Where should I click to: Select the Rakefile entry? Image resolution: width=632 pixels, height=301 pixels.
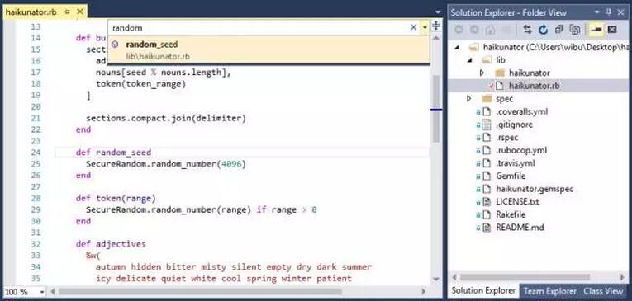(x=511, y=214)
